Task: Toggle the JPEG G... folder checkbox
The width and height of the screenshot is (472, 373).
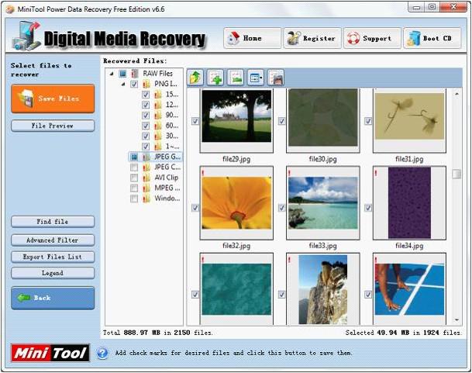Action: coord(134,157)
